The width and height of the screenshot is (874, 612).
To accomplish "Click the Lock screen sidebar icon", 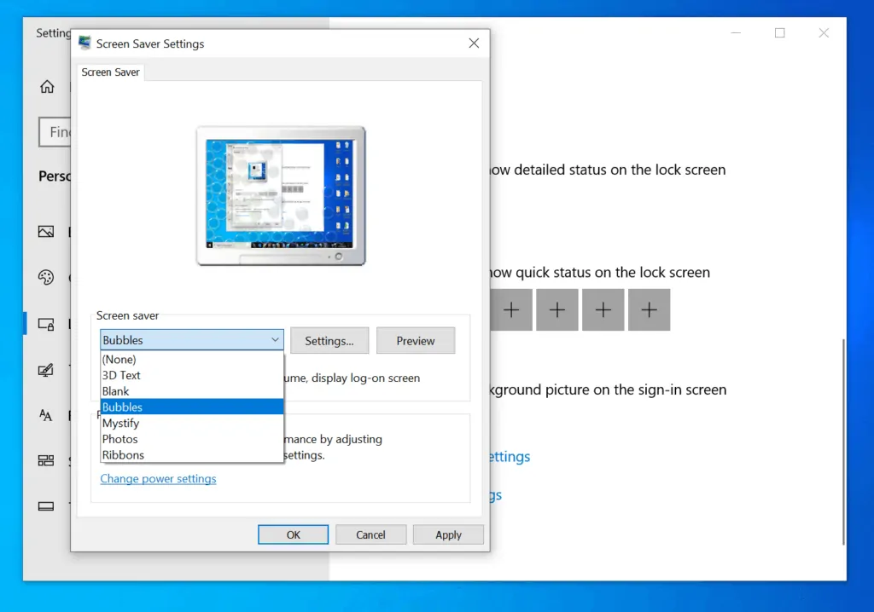I will pos(46,324).
